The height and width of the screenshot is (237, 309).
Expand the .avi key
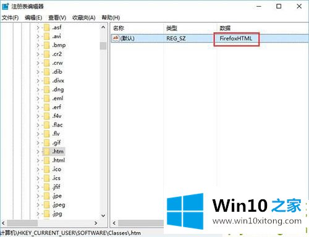pos(38,36)
